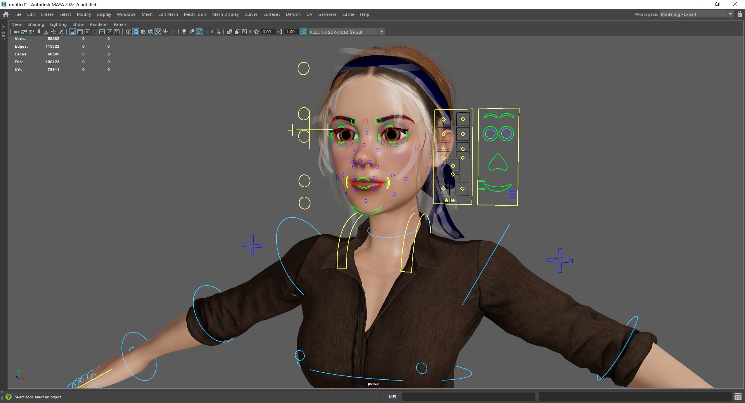Click the gamma 1.00 value field
This screenshot has height=403, width=745.
pyautogui.click(x=291, y=32)
